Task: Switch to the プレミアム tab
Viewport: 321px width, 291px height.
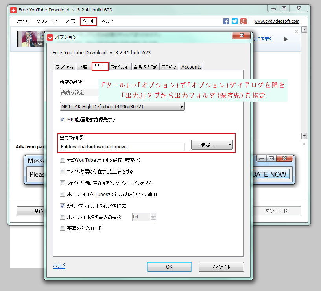Action: pyautogui.click(x=65, y=67)
